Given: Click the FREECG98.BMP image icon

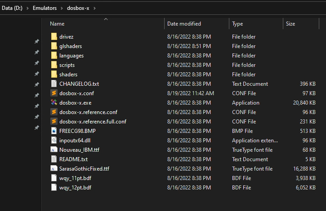Looking at the screenshot, I should [54, 131].
